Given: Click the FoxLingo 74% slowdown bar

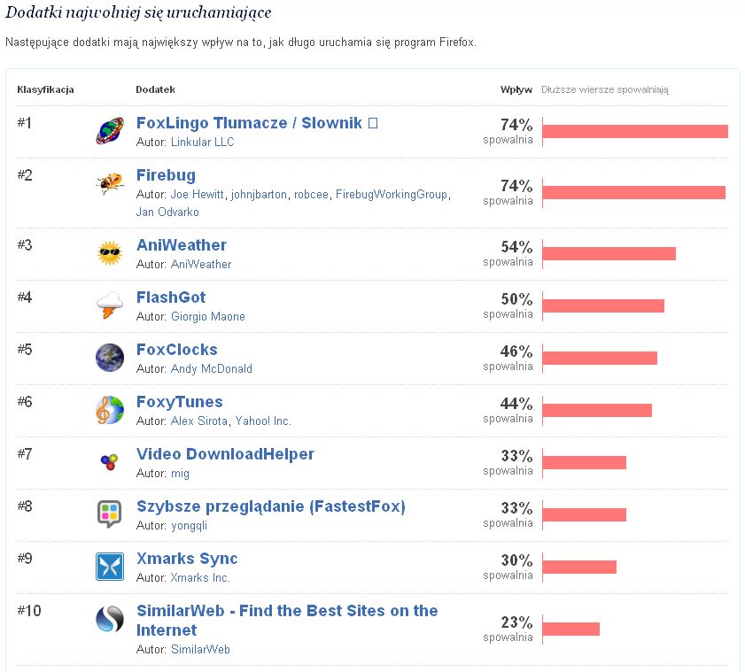Looking at the screenshot, I should click(634, 131).
